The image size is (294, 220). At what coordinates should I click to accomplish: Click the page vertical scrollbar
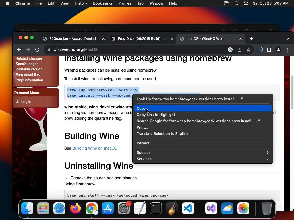click(292, 93)
